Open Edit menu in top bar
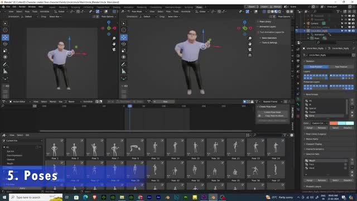Image resolution: width=357 pixels, height=201 pixels. click(x=15, y=7)
